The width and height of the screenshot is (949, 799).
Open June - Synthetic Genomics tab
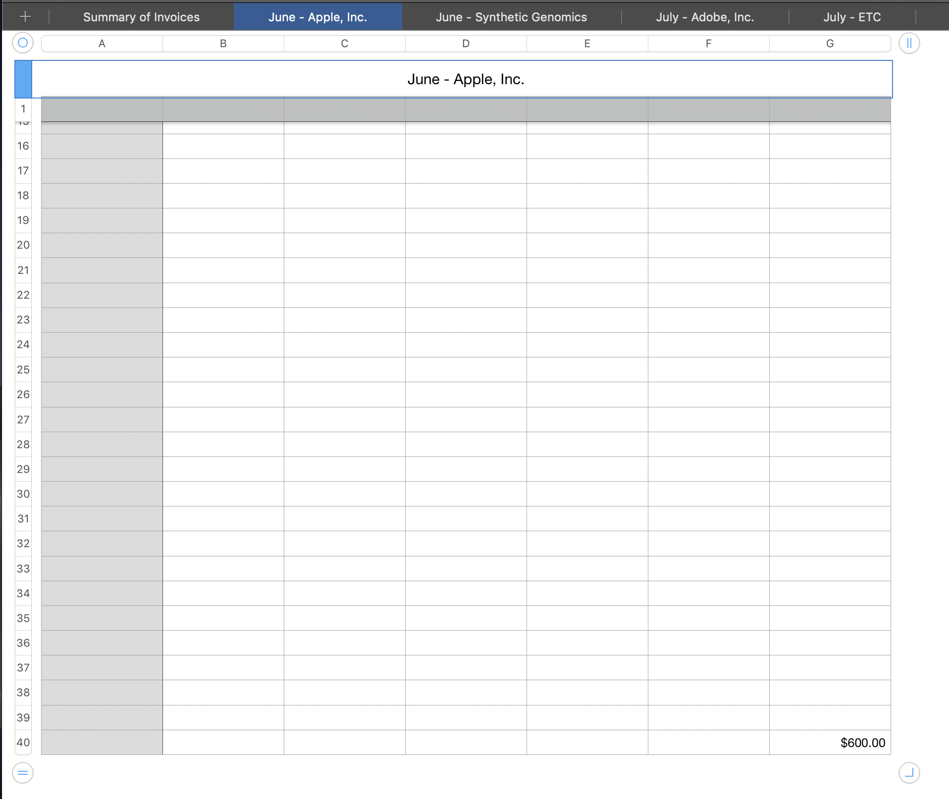coord(511,17)
